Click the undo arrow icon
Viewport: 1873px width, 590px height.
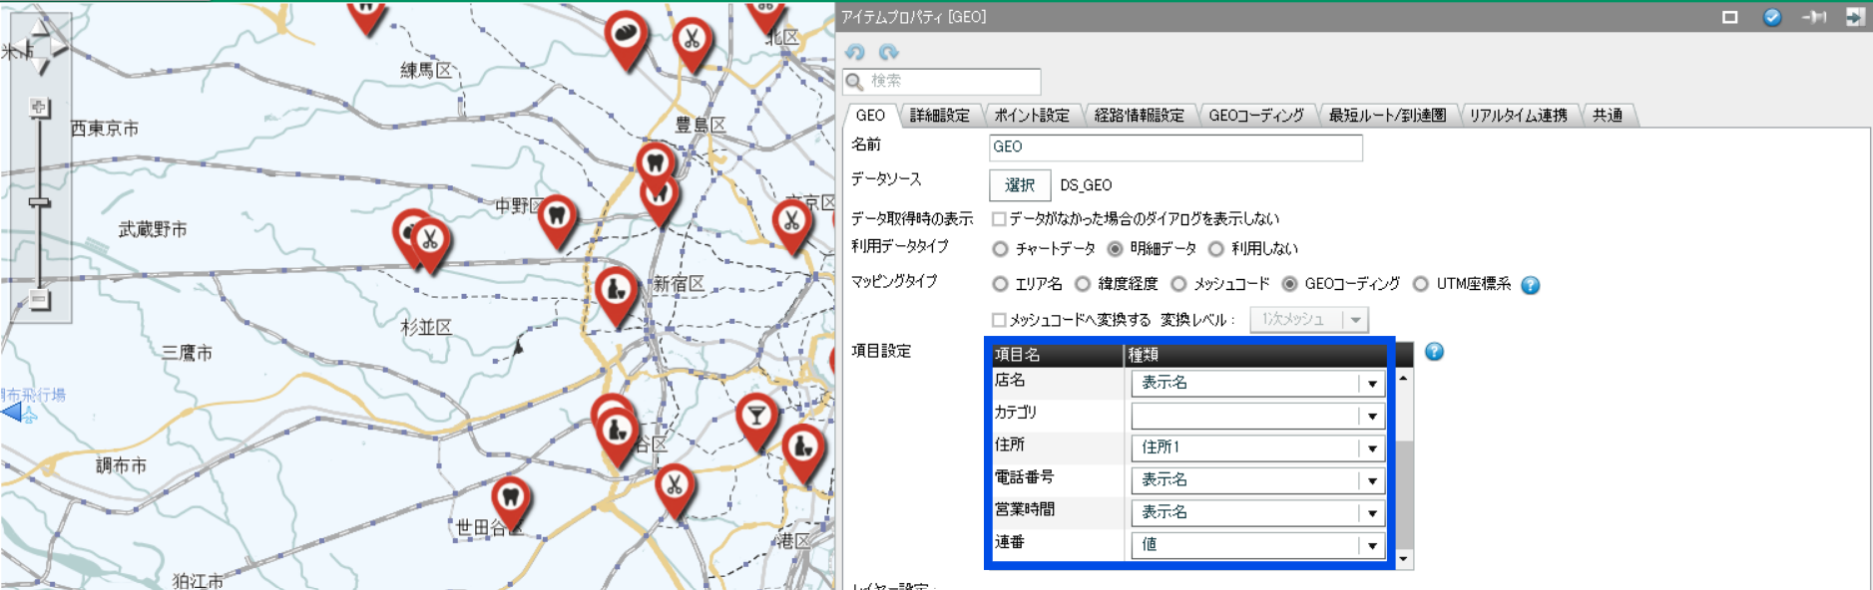[x=855, y=52]
